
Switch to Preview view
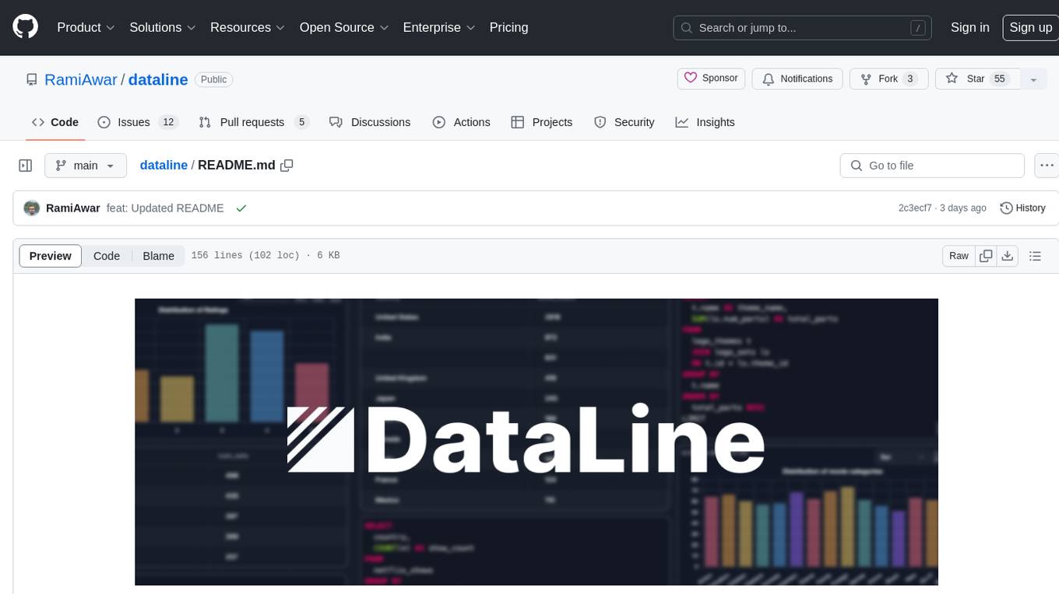click(x=51, y=256)
